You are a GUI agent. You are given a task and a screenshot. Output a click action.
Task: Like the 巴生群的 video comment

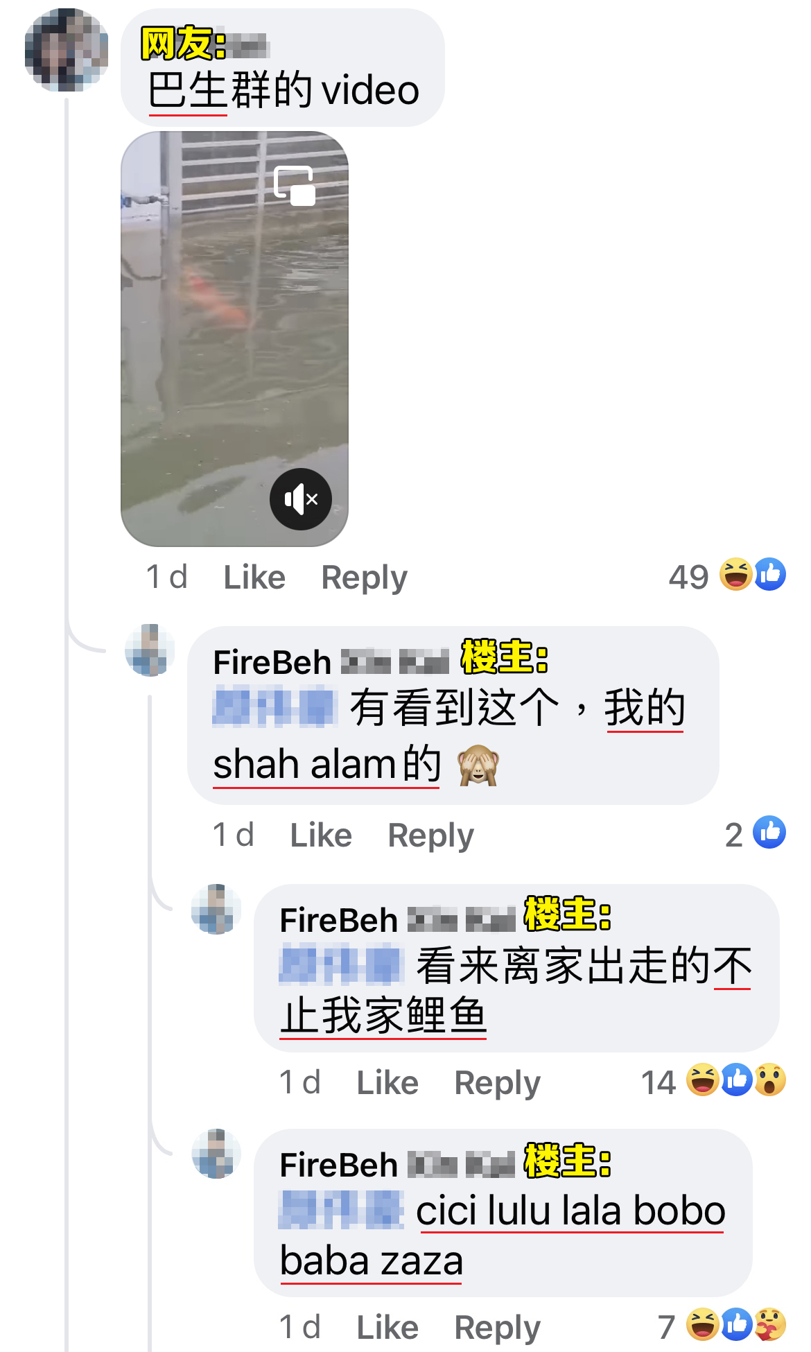pyautogui.click(x=254, y=577)
